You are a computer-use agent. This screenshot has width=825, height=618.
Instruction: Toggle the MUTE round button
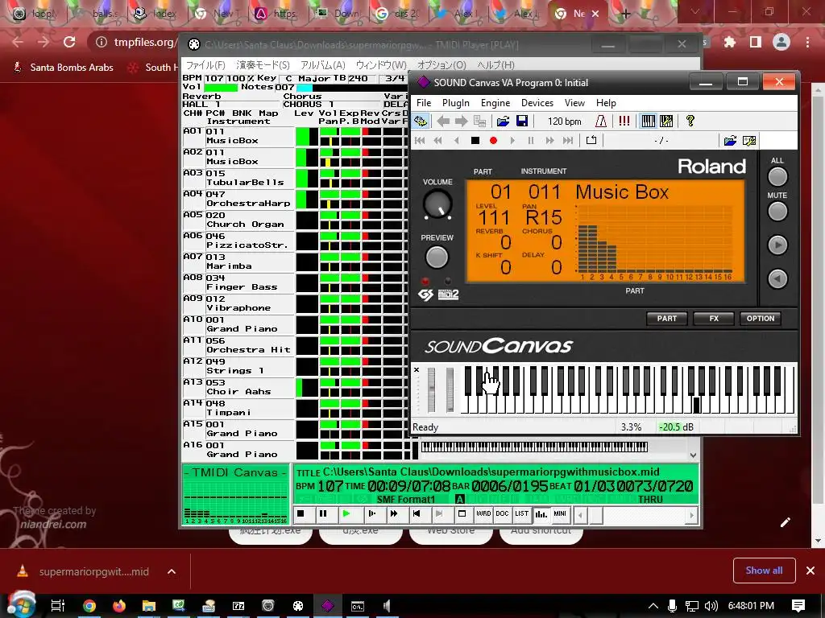[777, 212]
